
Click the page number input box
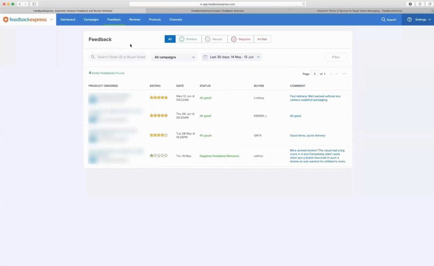point(315,74)
